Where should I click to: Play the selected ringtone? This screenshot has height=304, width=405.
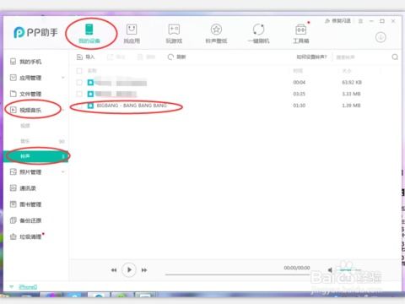point(129,270)
